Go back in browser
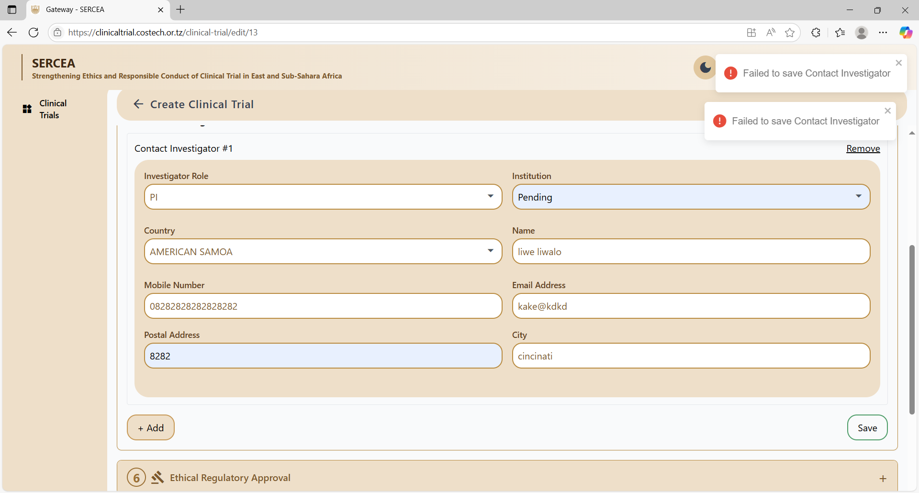The image size is (919, 493). [x=12, y=33]
